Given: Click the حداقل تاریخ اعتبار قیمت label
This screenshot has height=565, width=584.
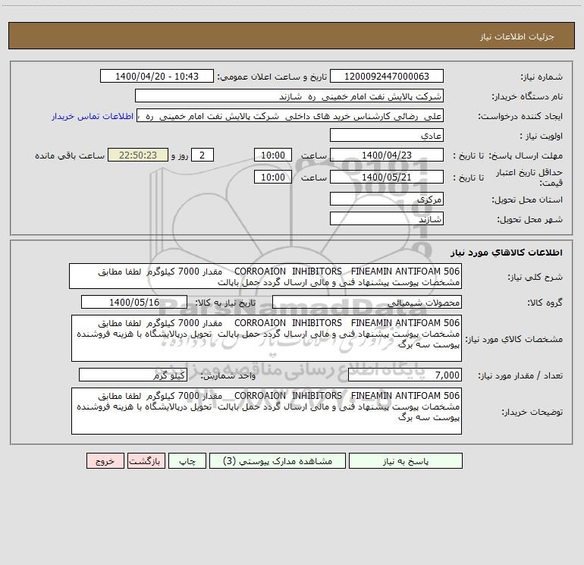Looking at the screenshot, I should point(529,177).
